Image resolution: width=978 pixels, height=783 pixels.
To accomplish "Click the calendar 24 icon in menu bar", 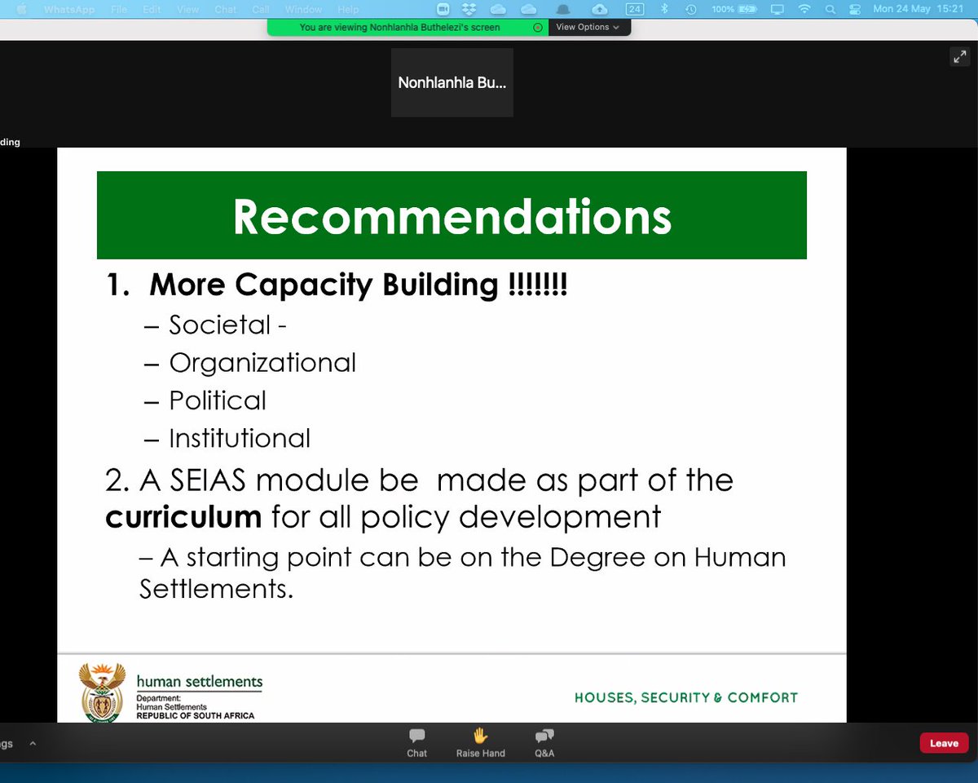I will (x=634, y=9).
